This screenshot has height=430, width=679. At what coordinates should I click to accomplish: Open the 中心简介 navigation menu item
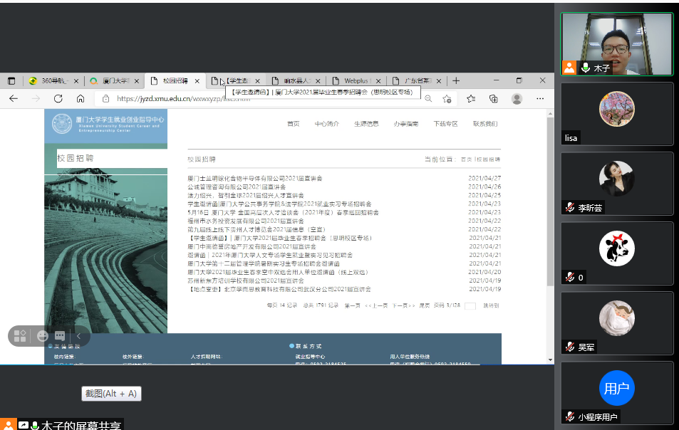[x=327, y=124]
